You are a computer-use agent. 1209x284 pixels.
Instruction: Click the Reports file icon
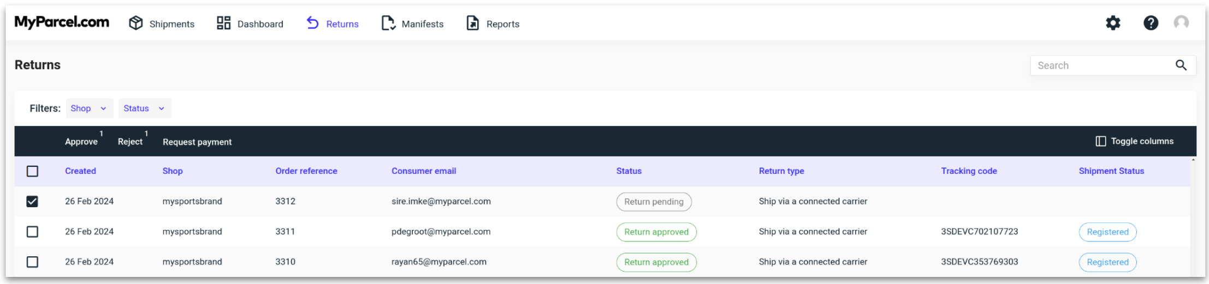click(x=472, y=23)
